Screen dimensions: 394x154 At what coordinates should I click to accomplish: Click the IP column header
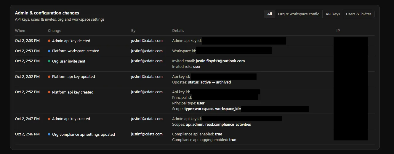[x=338, y=31]
